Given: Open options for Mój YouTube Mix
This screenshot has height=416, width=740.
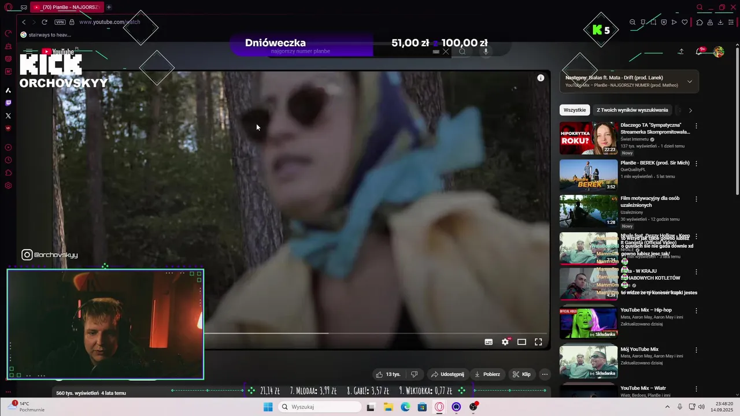Looking at the screenshot, I should click(x=696, y=350).
